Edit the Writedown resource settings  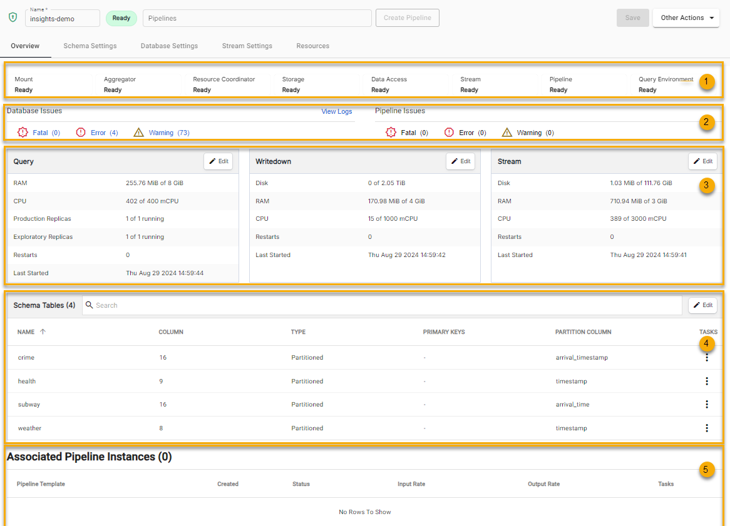click(460, 161)
